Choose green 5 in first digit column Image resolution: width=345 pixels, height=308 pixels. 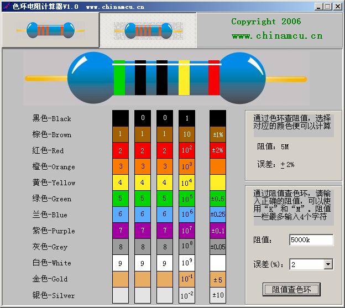(121, 199)
